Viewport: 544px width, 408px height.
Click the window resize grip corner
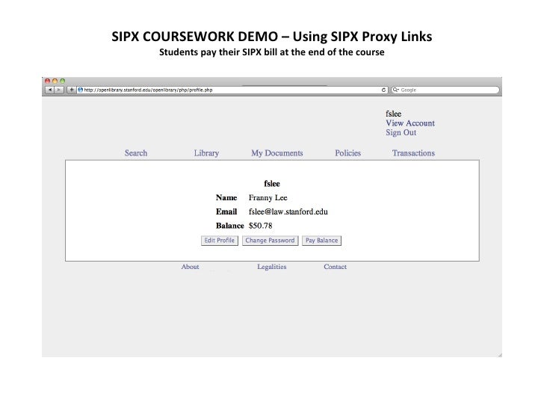pyautogui.click(x=500, y=354)
